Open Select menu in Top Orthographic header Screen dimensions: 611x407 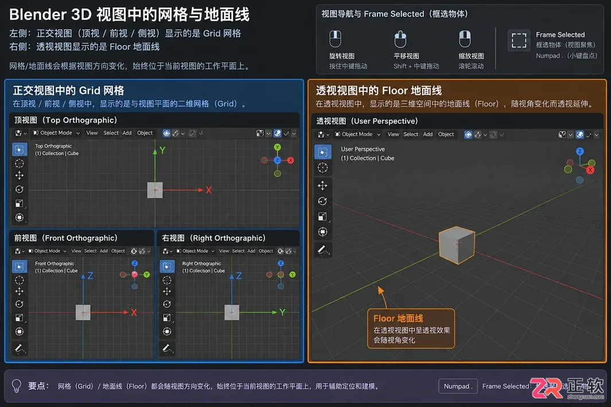[x=111, y=133]
